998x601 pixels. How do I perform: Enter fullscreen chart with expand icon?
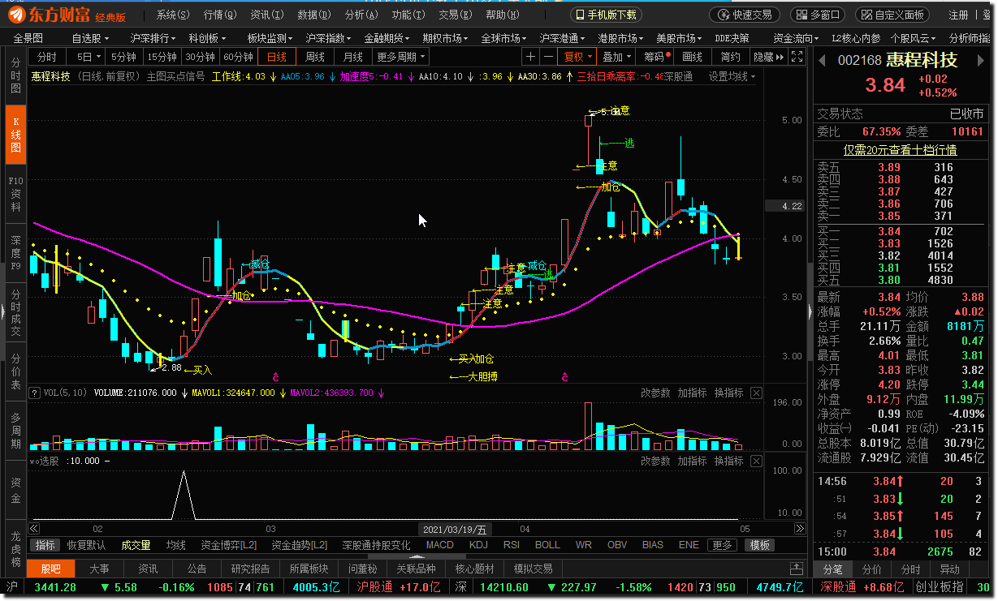[x=797, y=57]
